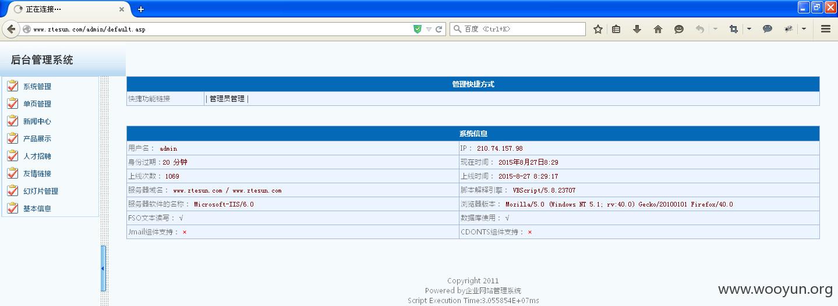Image resolution: width=838 pixels, height=306 pixels.
Task: Open the bookmarks list icon
Action: [616, 29]
